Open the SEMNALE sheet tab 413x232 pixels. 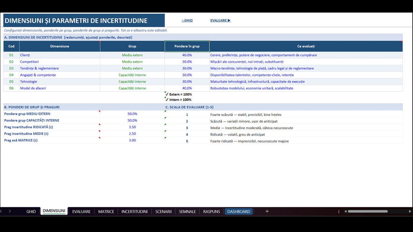[187, 212]
